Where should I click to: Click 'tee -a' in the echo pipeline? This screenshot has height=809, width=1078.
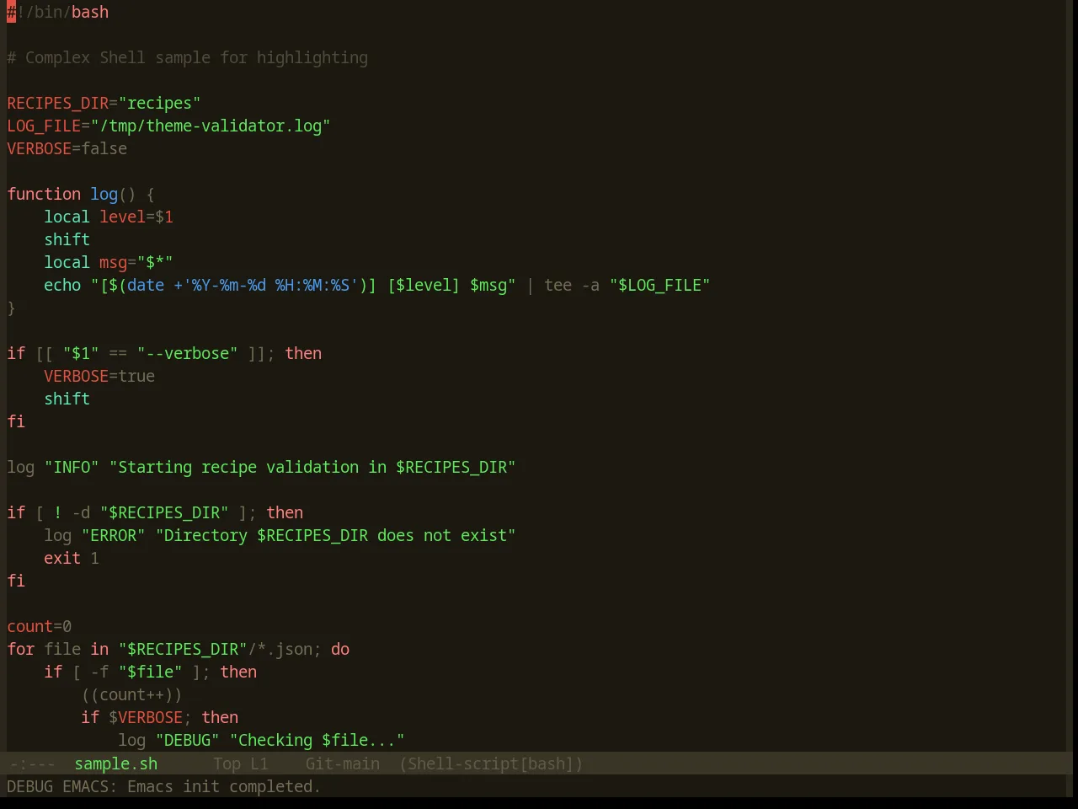point(572,285)
